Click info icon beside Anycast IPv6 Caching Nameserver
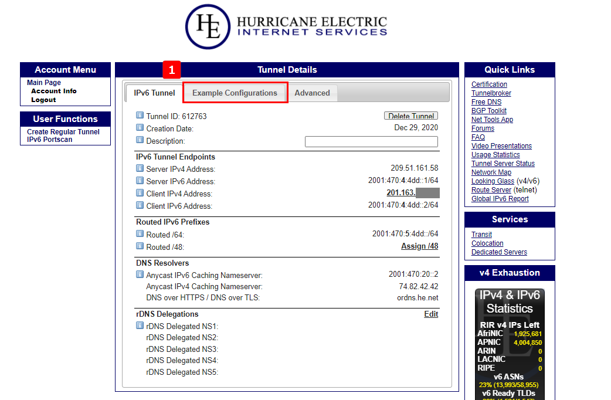611x400 pixels. coord(140,274)
